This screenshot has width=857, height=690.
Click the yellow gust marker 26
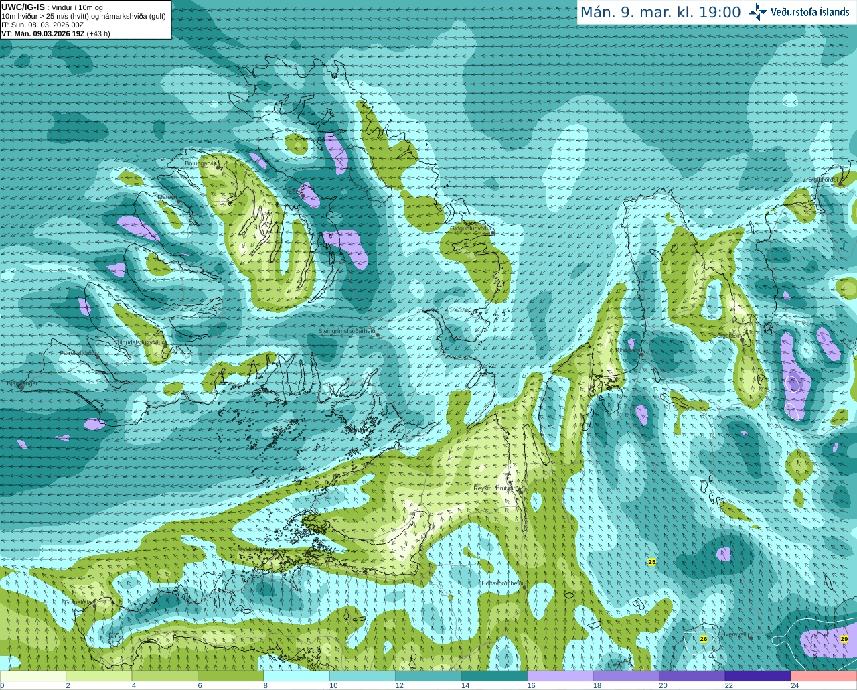click(x=704, y=639)
